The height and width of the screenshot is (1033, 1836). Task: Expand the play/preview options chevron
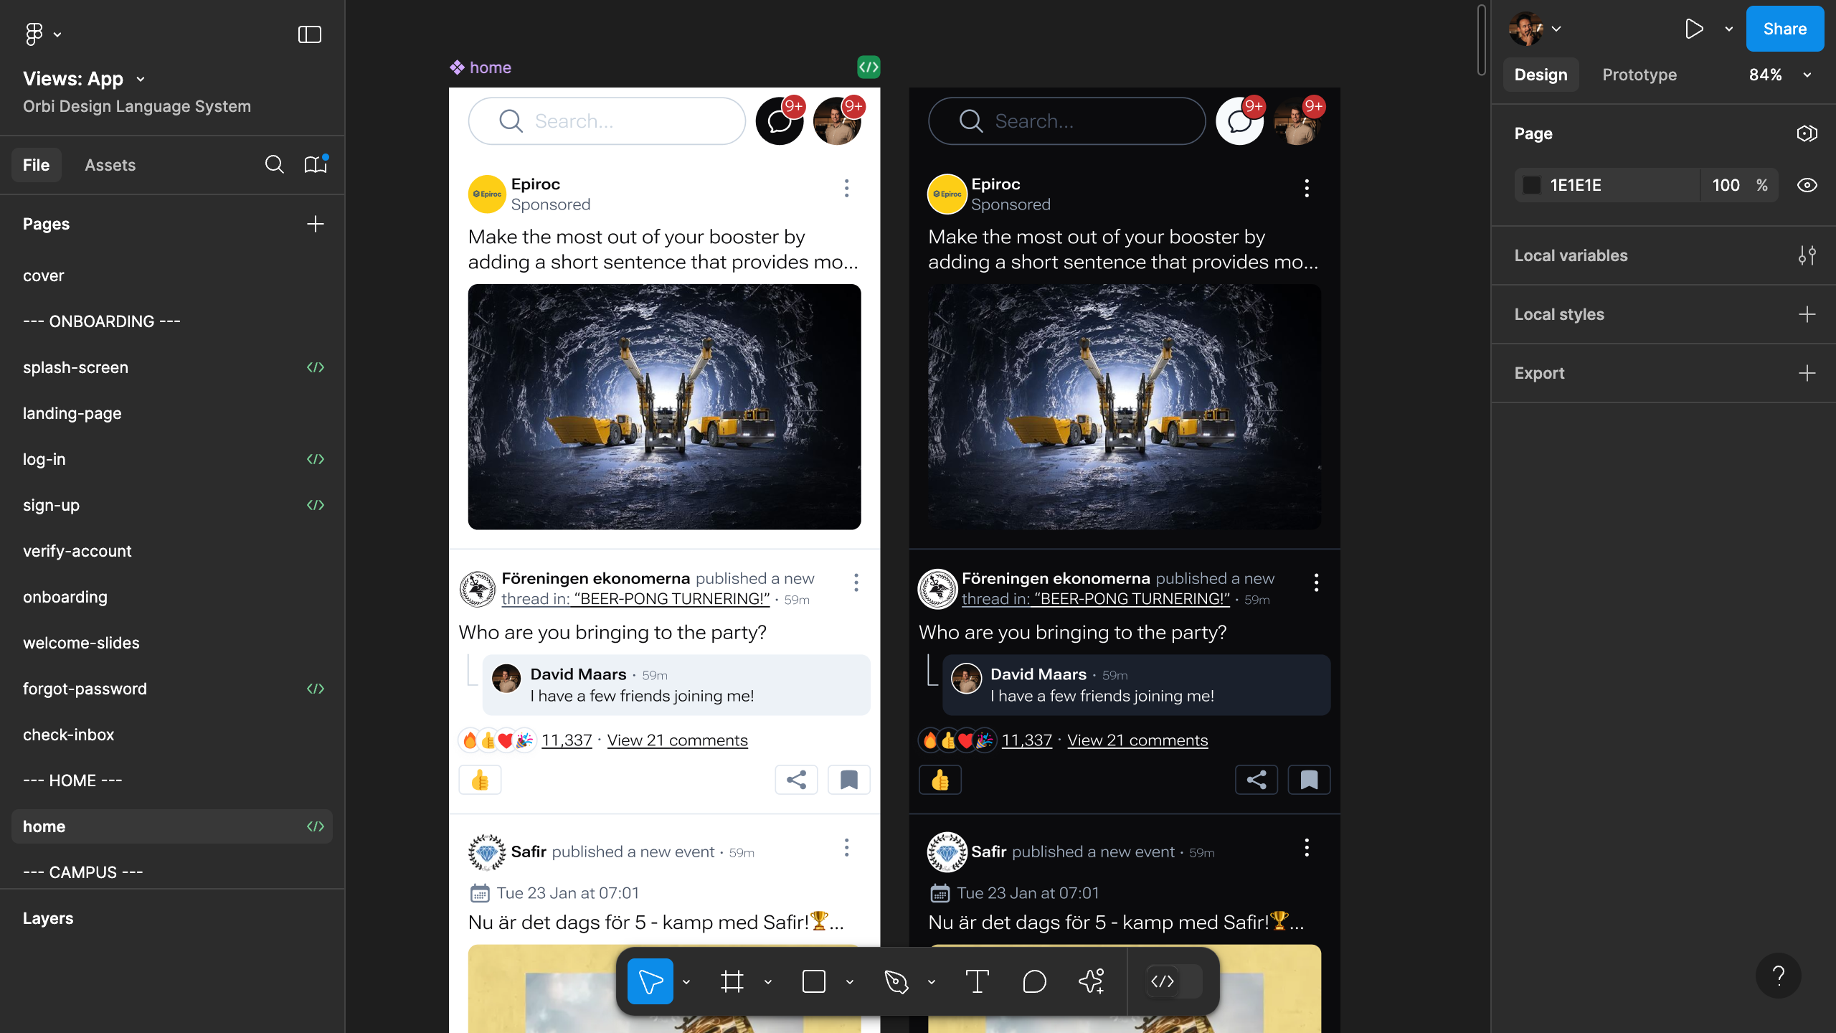point(1728,33)
